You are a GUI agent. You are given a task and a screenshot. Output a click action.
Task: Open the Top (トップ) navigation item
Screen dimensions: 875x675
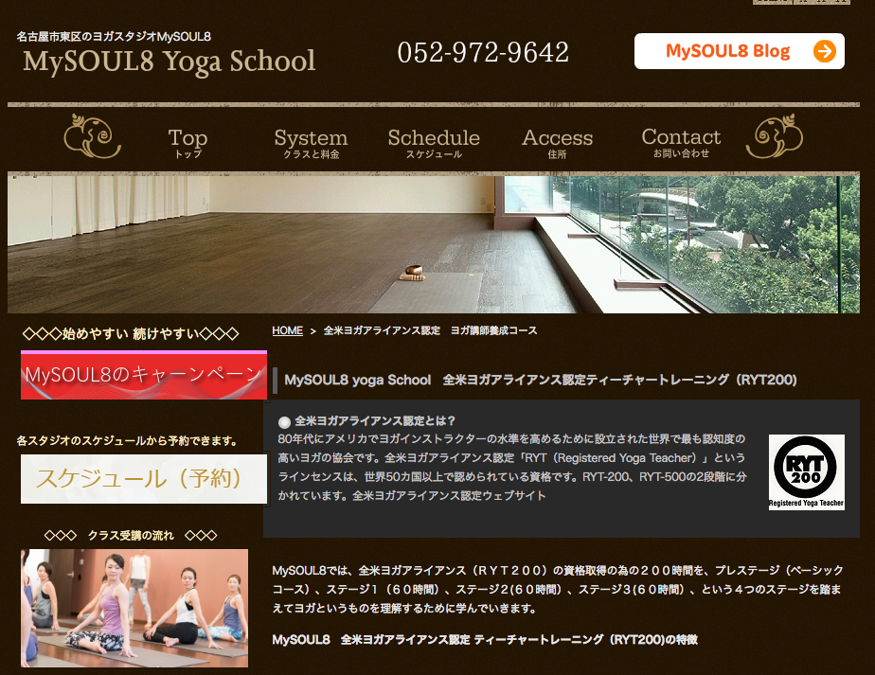click(187, 143)
